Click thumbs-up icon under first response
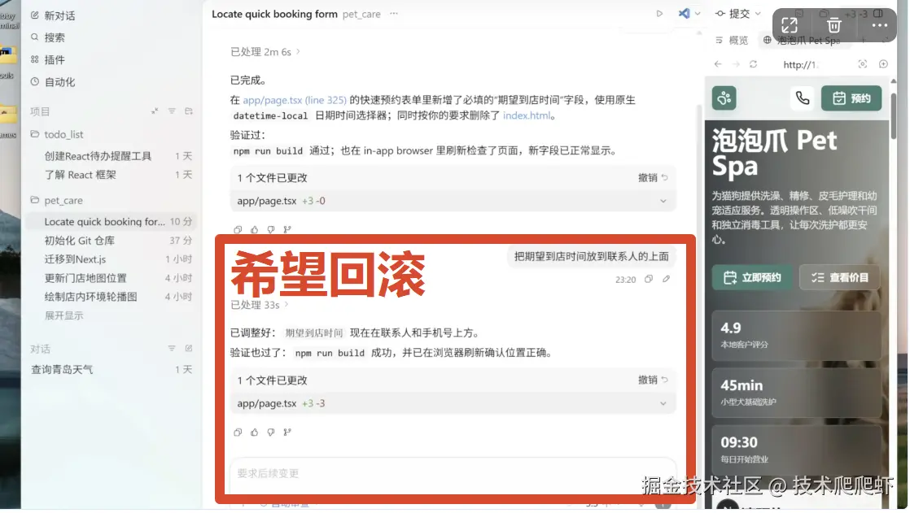Image resolution: width=910 pixels, height=513 pixels. point(254,229)
